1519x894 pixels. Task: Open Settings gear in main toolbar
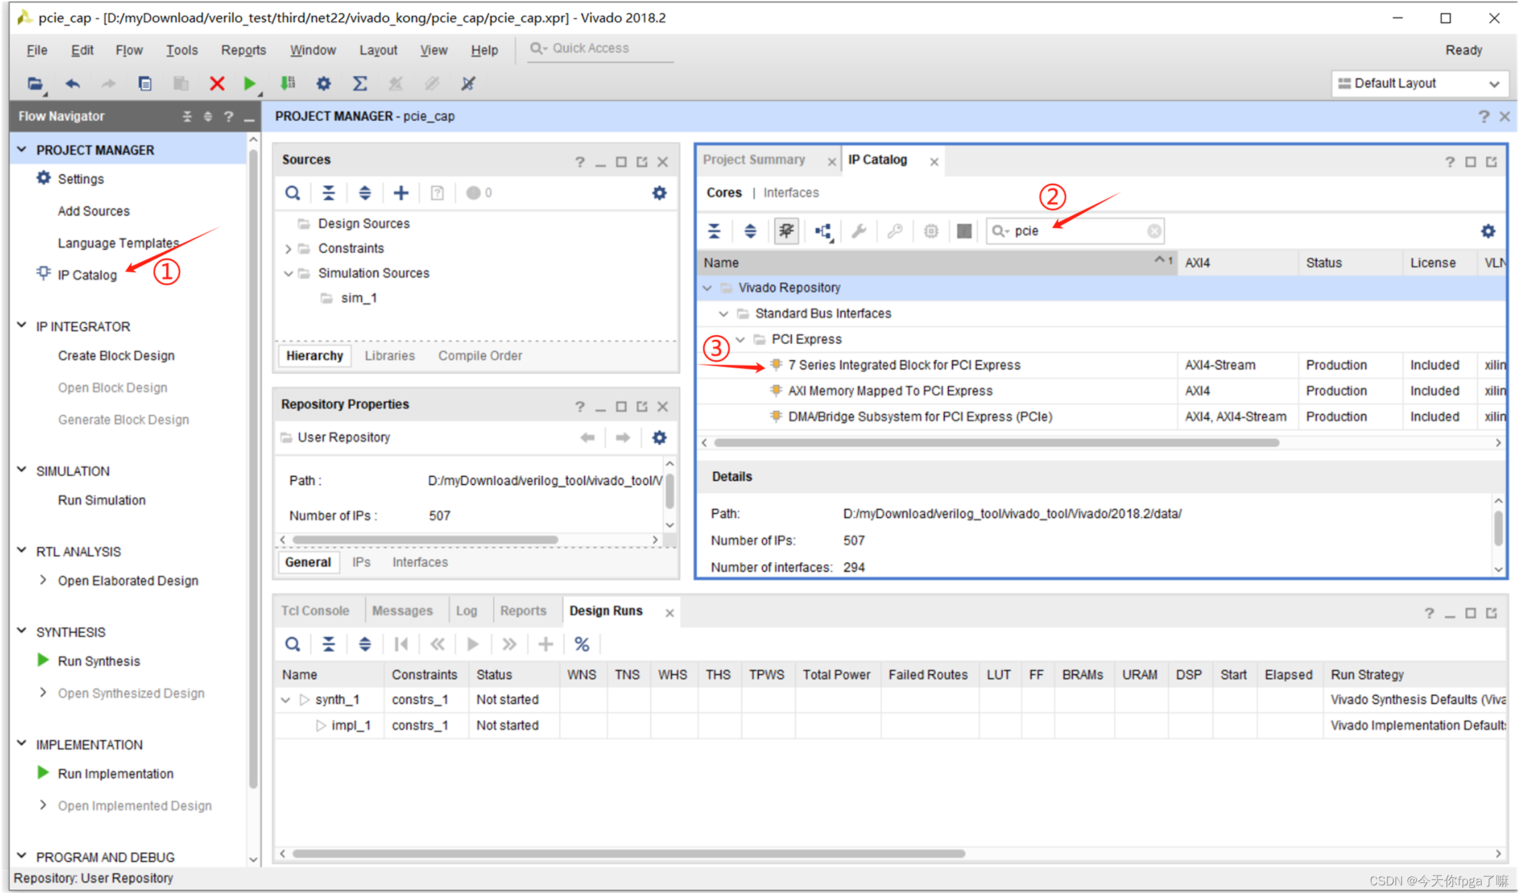323,84
